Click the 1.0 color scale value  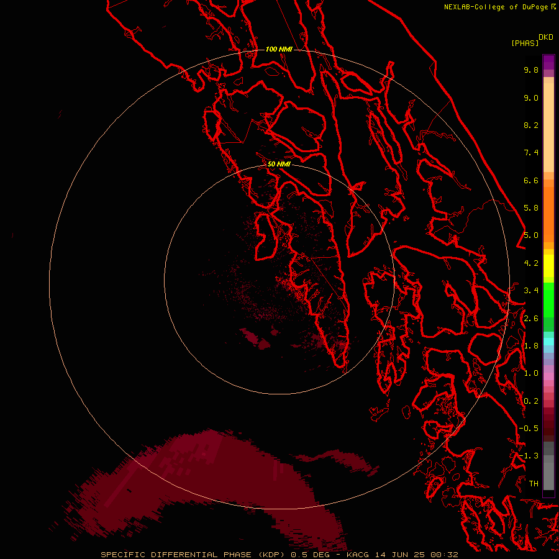[x=531, y=373]
